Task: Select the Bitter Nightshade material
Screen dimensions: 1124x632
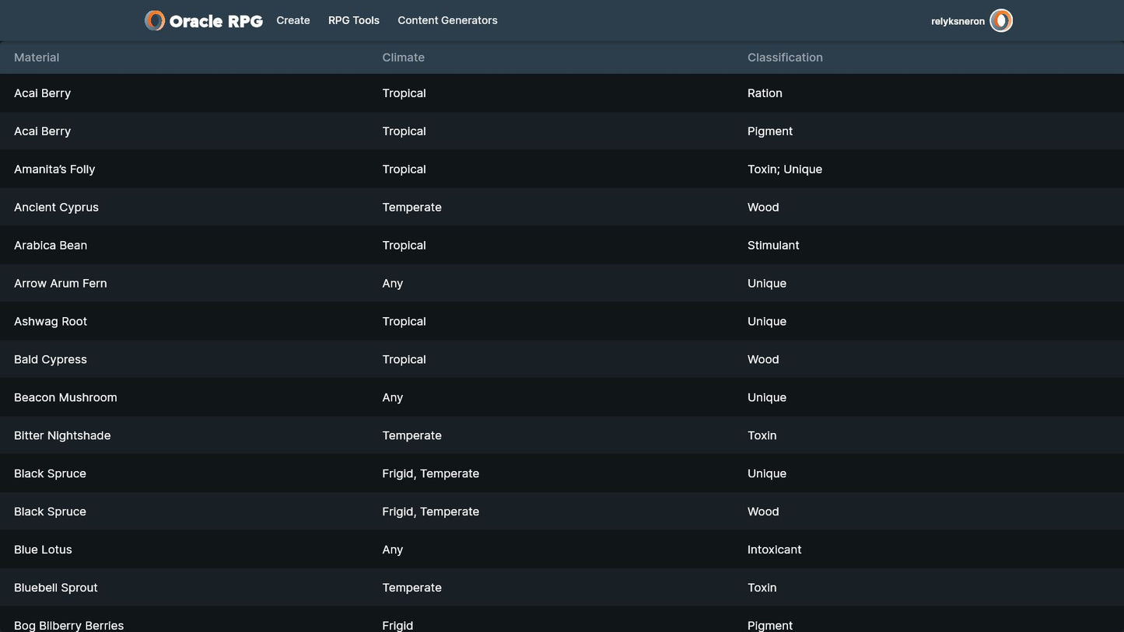Action: click(x=62, y=436)
